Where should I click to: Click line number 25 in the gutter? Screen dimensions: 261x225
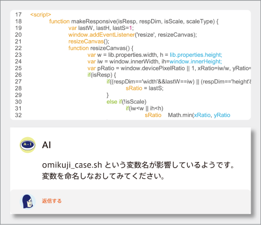(x=18, y=68)
